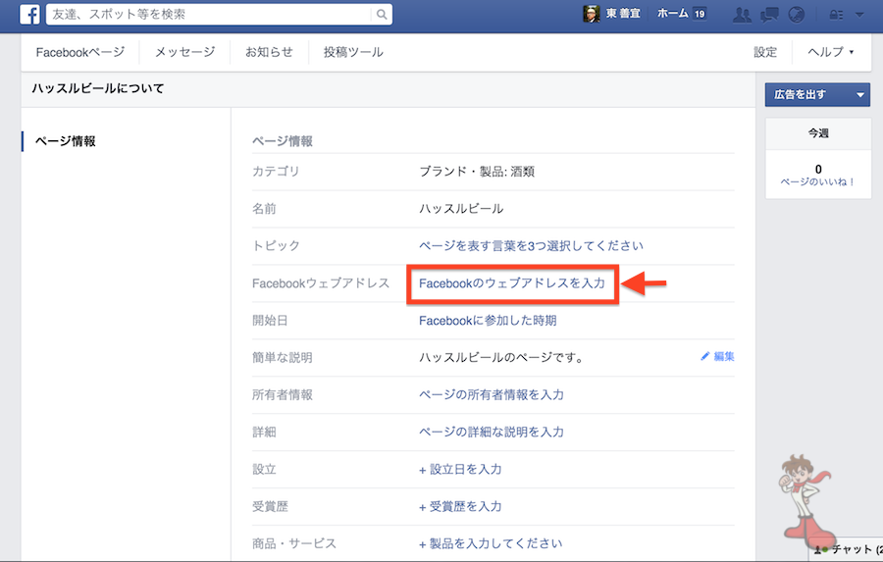The width and height of the screenshot is (883, 562).
Task: Click the Facebook logo icon
Action: (x=29, y=14)
